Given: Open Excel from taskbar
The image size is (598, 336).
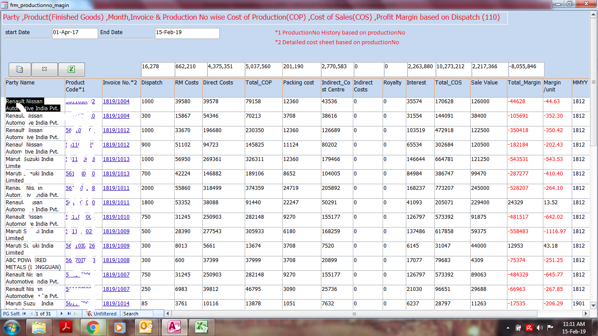Looking at the screenshot, I should tap(201, 327).
